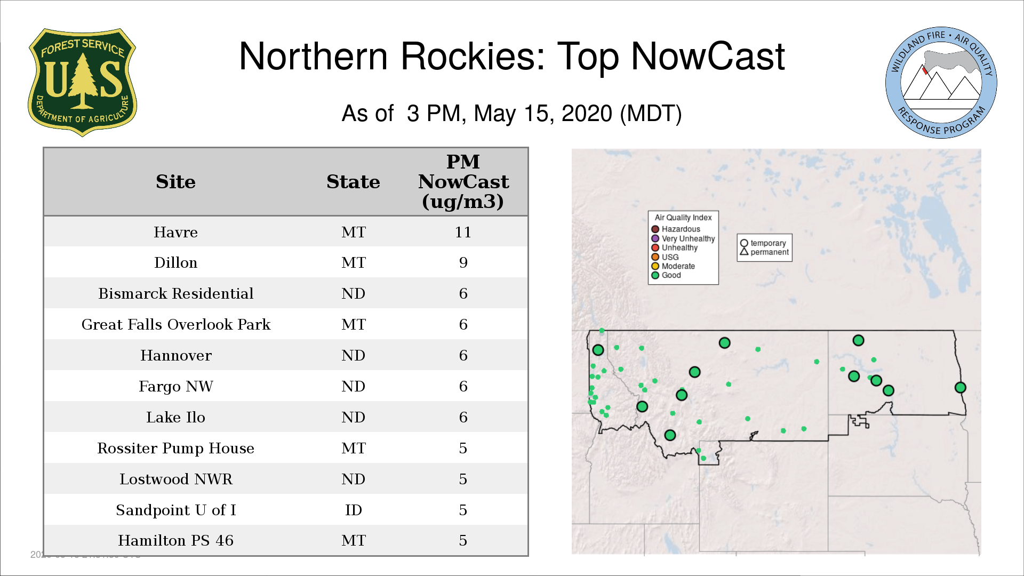1024x576 pixels.
Task: Click the Moderate yellow legend circle
Action: click(655, 266)
